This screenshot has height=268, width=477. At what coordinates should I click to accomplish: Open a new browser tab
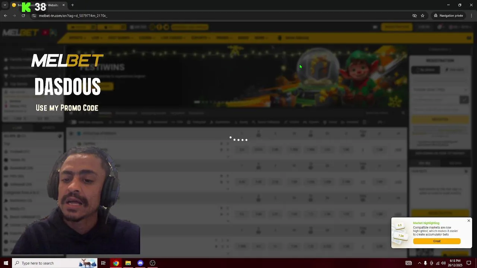pyautogui.click(x=72, y=5)
